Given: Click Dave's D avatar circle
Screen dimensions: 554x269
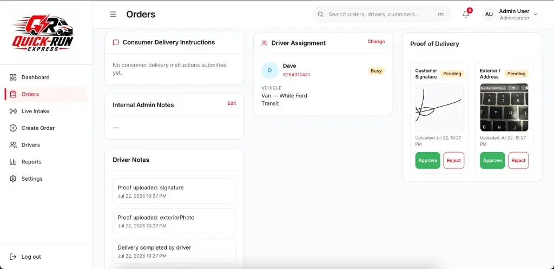Looking at the screenshot, I should pyautogui.click(x=270, y=70).
